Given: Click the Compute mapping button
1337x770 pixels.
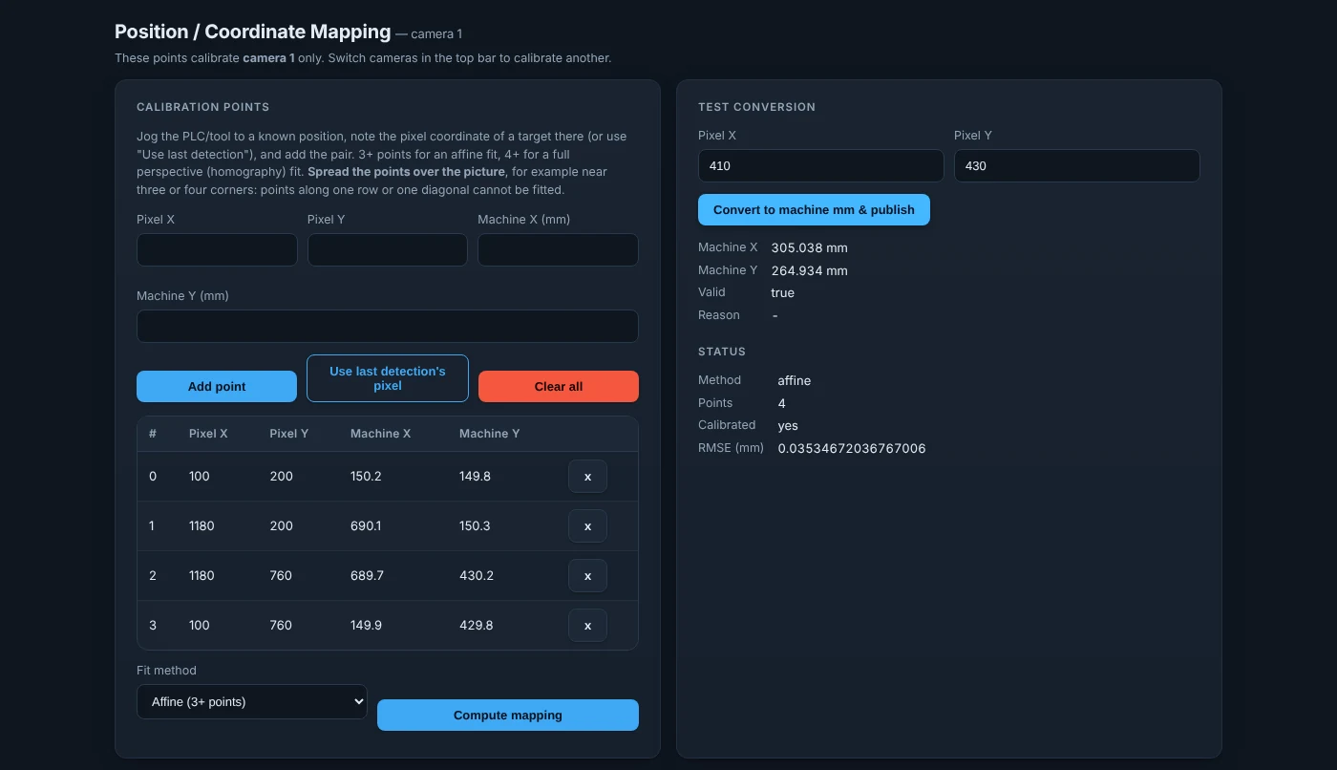Looking at the screenshot, I should [x=508, y=715].
